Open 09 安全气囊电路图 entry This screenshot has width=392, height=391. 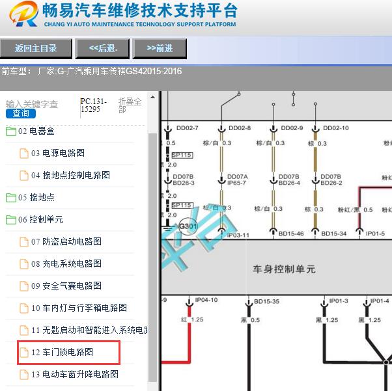click(x=66, y=286)
